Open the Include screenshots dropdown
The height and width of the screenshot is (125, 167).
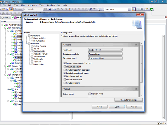click(x=105, y=54)
